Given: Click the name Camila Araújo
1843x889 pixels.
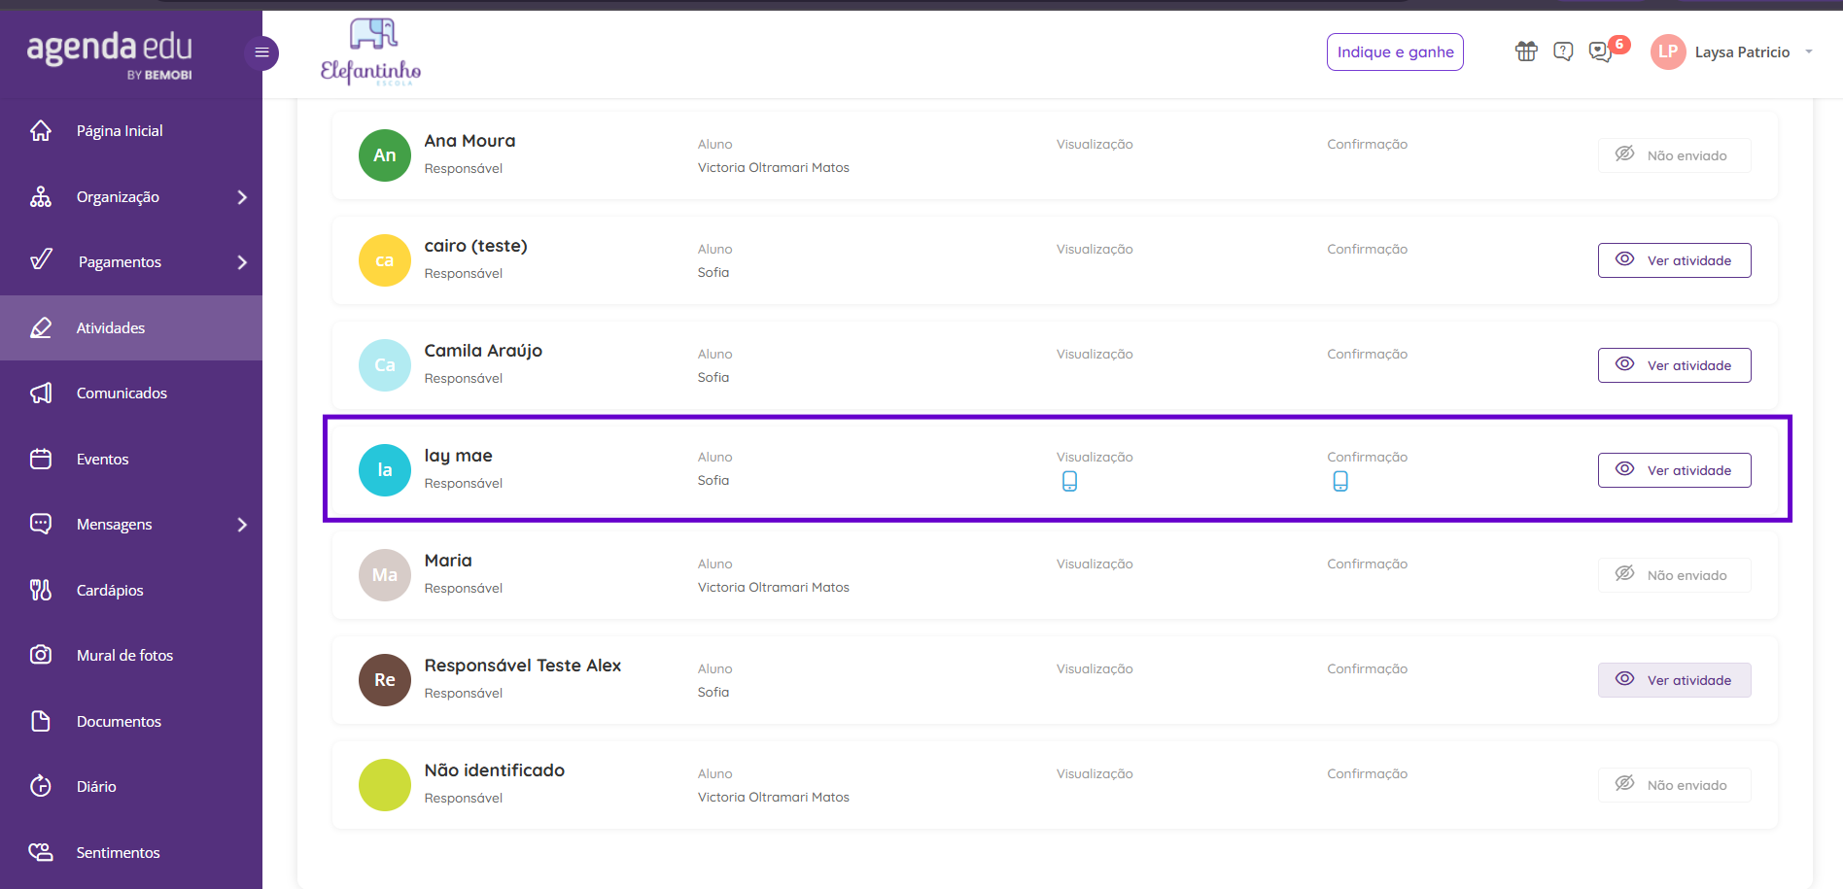Looking at the screenshot, I should (x=483, y=351).
